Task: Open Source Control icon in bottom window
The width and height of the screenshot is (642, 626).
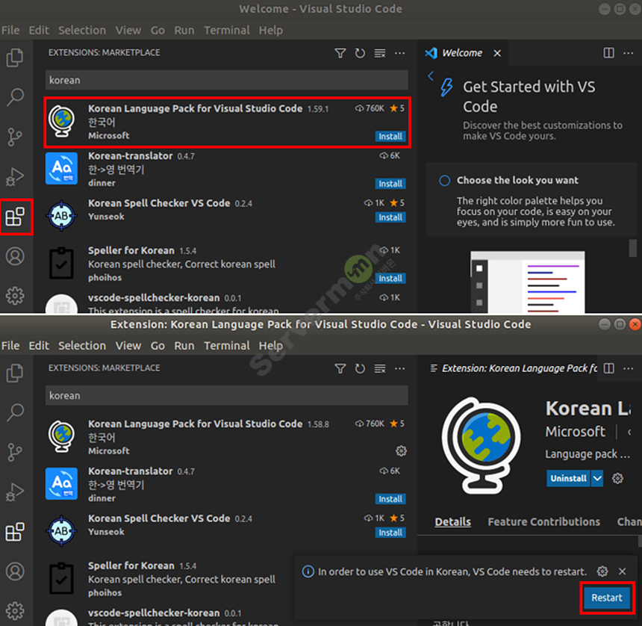Action: (15, 452)
